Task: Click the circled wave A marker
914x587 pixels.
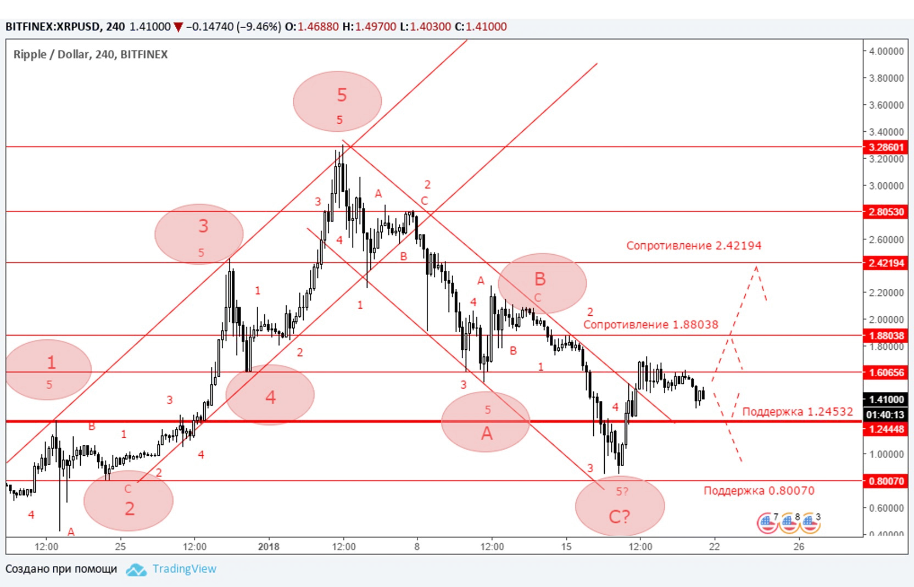Action: (x=486, y=422)
